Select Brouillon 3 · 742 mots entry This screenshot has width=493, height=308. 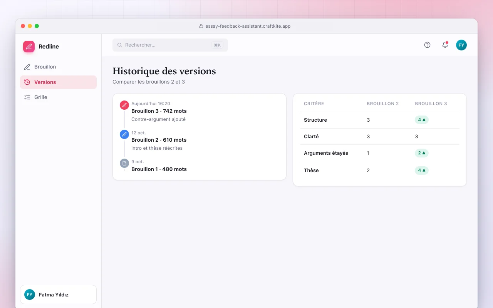(x=159, y=111)
